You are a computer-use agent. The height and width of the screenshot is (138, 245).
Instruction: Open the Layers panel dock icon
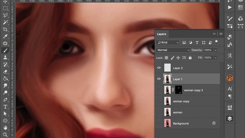pos(230,118)
